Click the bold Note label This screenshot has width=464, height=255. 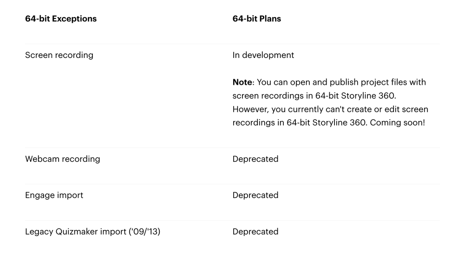point(242,82)
